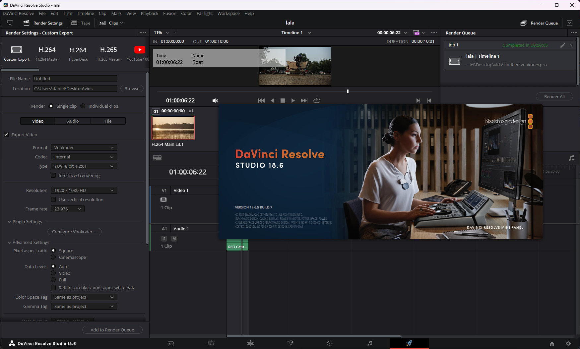Switch to the Audio settings tab
This screenshot has width=580, height=349.
point(73,121)
